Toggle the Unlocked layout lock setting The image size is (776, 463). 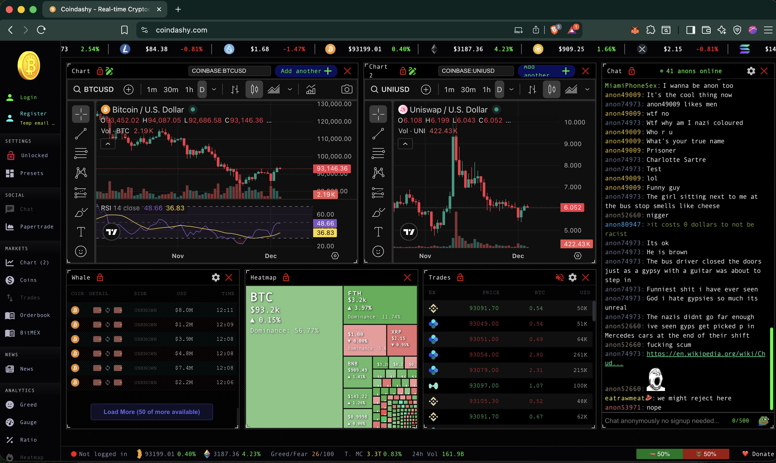tap(34, 155)
